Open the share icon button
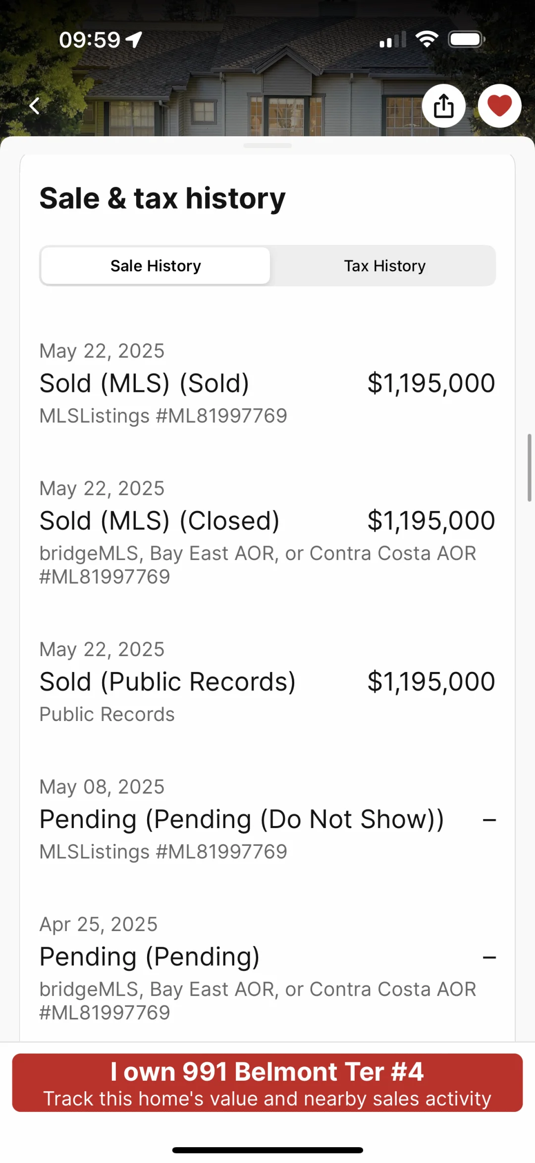This screenshot has width=535, height=1163. point(443,106)
